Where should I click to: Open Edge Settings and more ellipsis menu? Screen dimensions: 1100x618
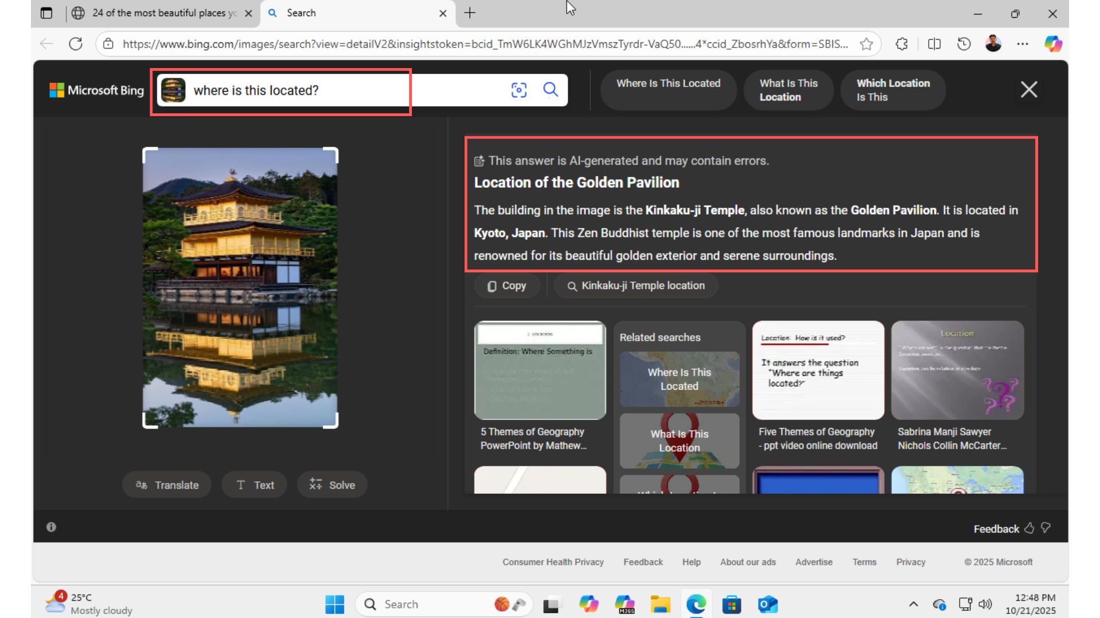click(x=1023, y=44)
